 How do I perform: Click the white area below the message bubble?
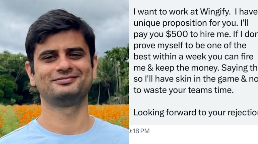pyautogui.click(x=204, y=135)
